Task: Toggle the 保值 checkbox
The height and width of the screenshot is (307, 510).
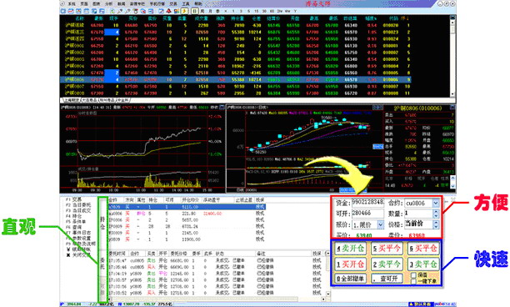Action: [x=413, y=275]
